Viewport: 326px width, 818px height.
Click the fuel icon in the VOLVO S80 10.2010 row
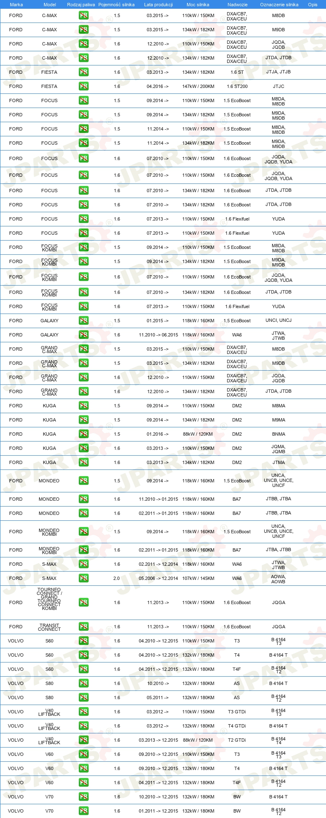83,683
